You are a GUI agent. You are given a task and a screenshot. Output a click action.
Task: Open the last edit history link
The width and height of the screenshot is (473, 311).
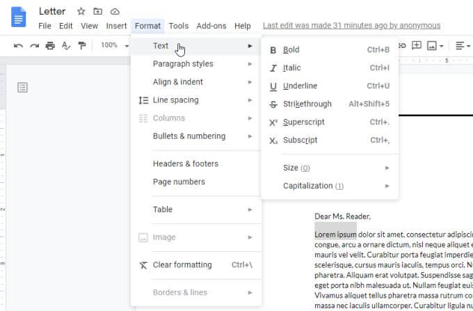[x=351, y=26]
